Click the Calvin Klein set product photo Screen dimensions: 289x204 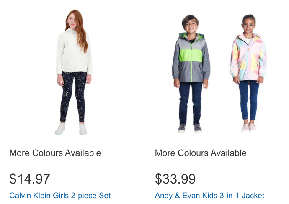74,72
